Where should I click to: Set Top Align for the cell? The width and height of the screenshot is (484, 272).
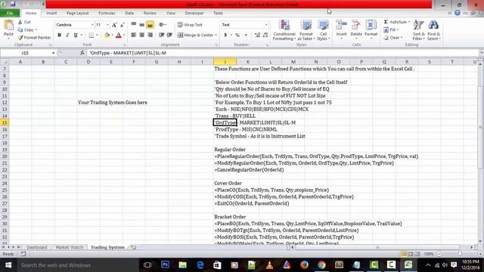pos(134,25)
